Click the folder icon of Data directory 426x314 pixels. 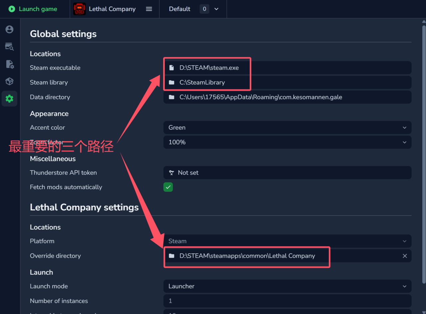coord(171,97)
